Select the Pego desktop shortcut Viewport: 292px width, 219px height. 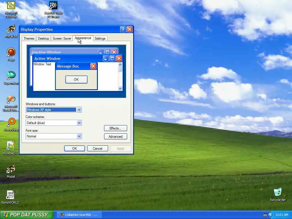11,54
